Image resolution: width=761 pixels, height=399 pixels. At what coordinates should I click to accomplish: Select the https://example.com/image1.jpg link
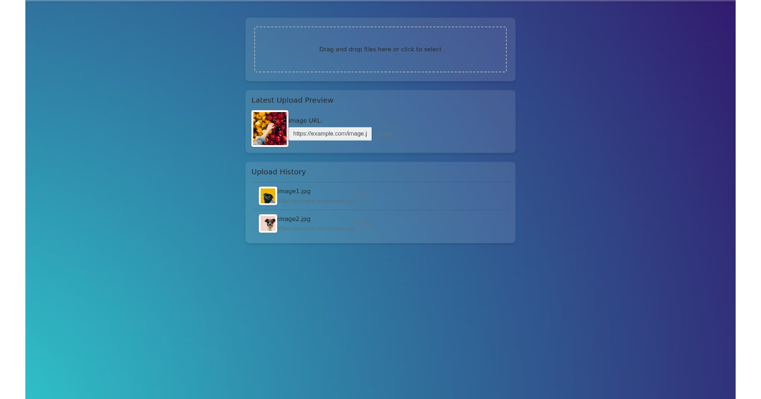[316, 201]
